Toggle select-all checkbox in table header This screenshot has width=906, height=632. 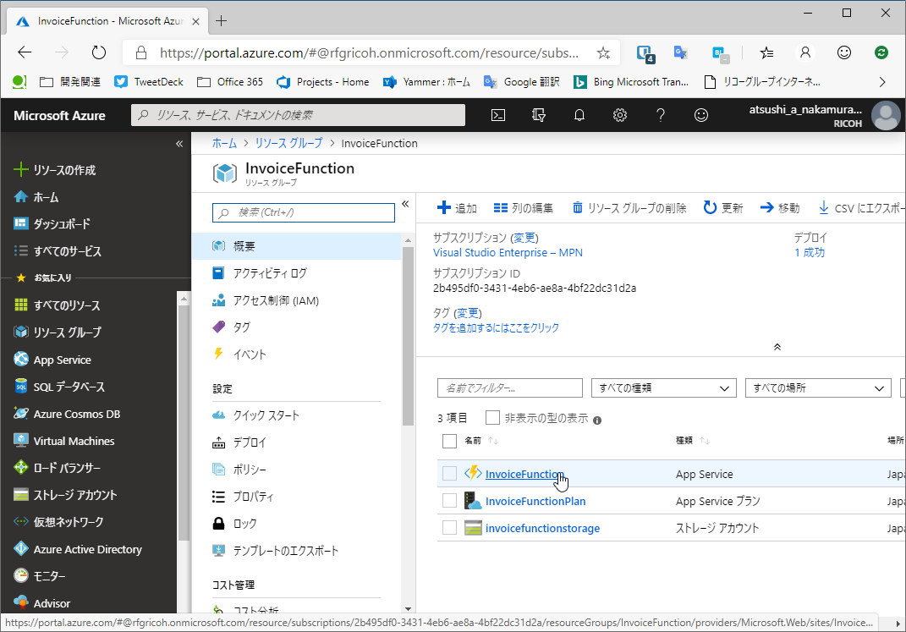[x=449, y=441]
